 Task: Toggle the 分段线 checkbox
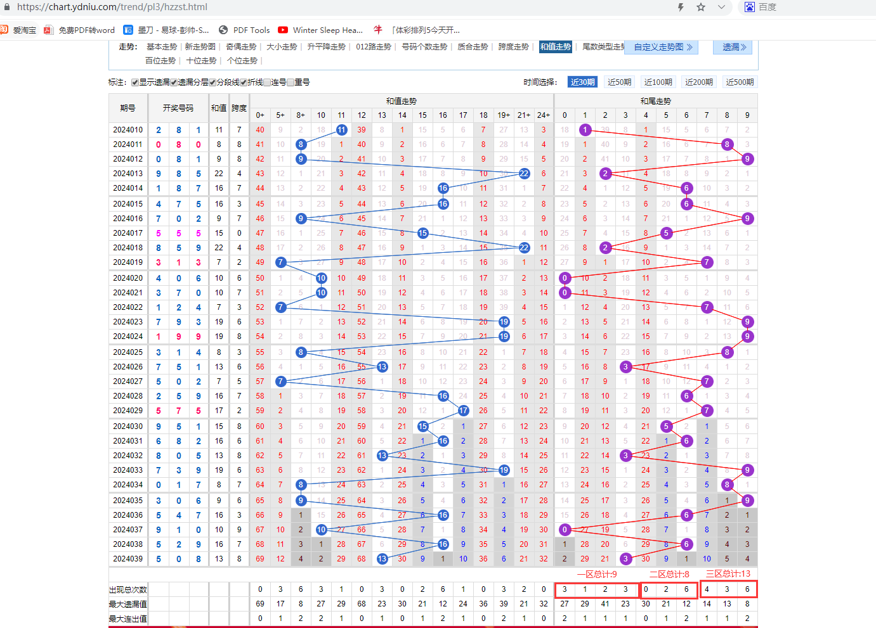click(212, 82)
